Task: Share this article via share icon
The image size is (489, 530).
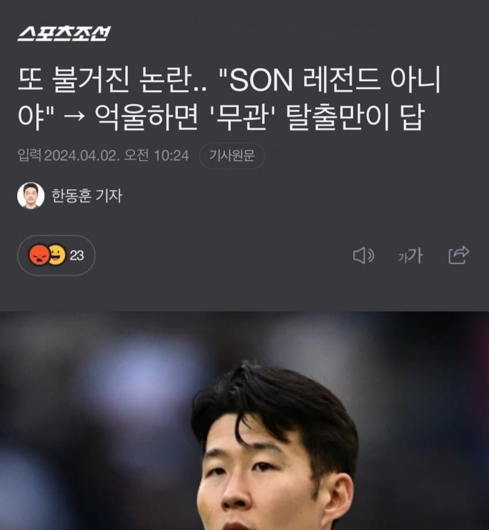Action: point(459,255)
